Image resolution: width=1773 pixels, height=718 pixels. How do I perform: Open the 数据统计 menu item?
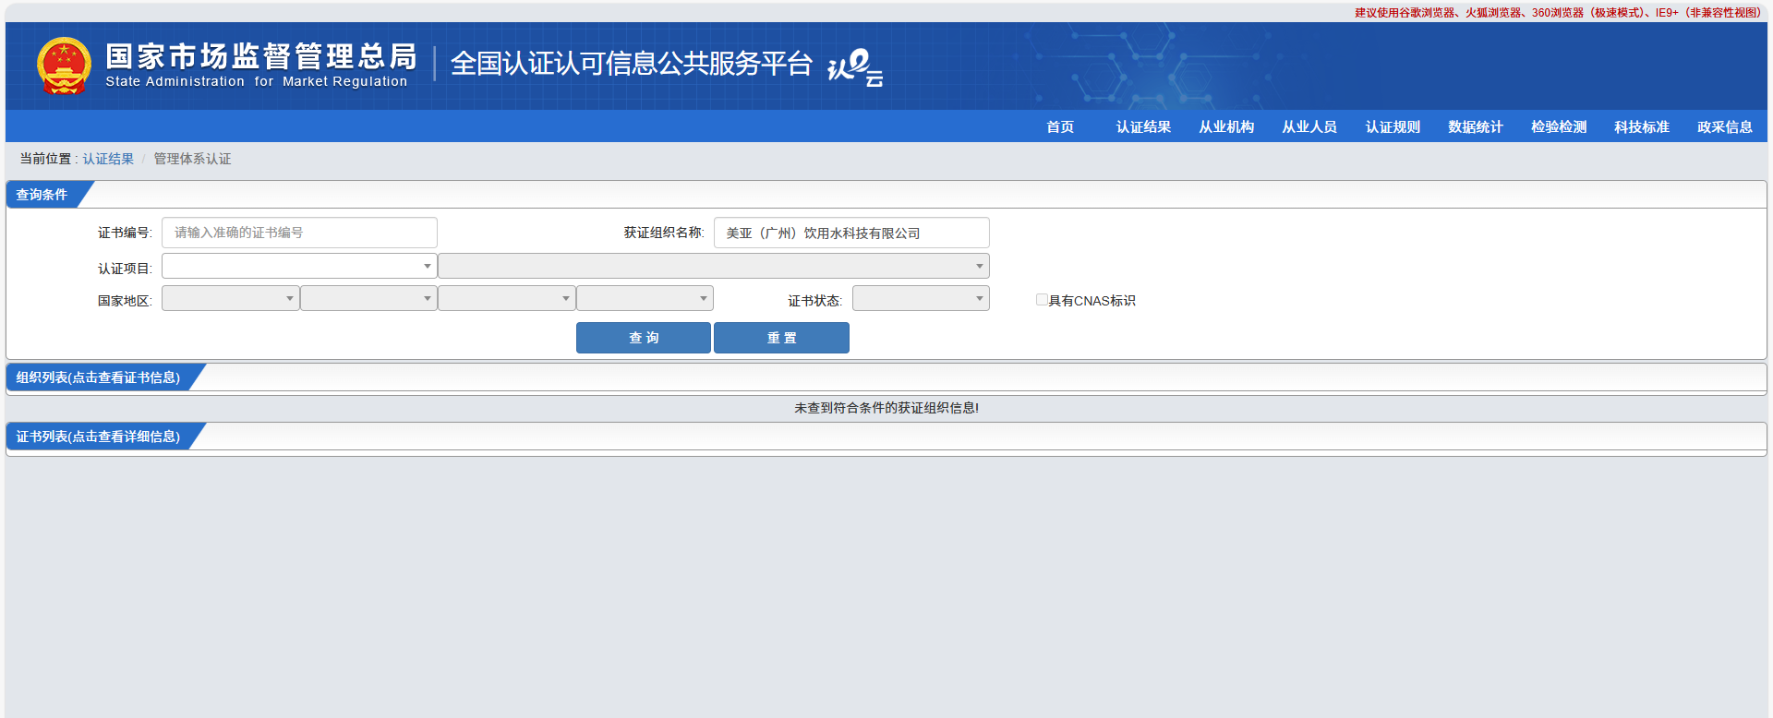click(1476, 126)
